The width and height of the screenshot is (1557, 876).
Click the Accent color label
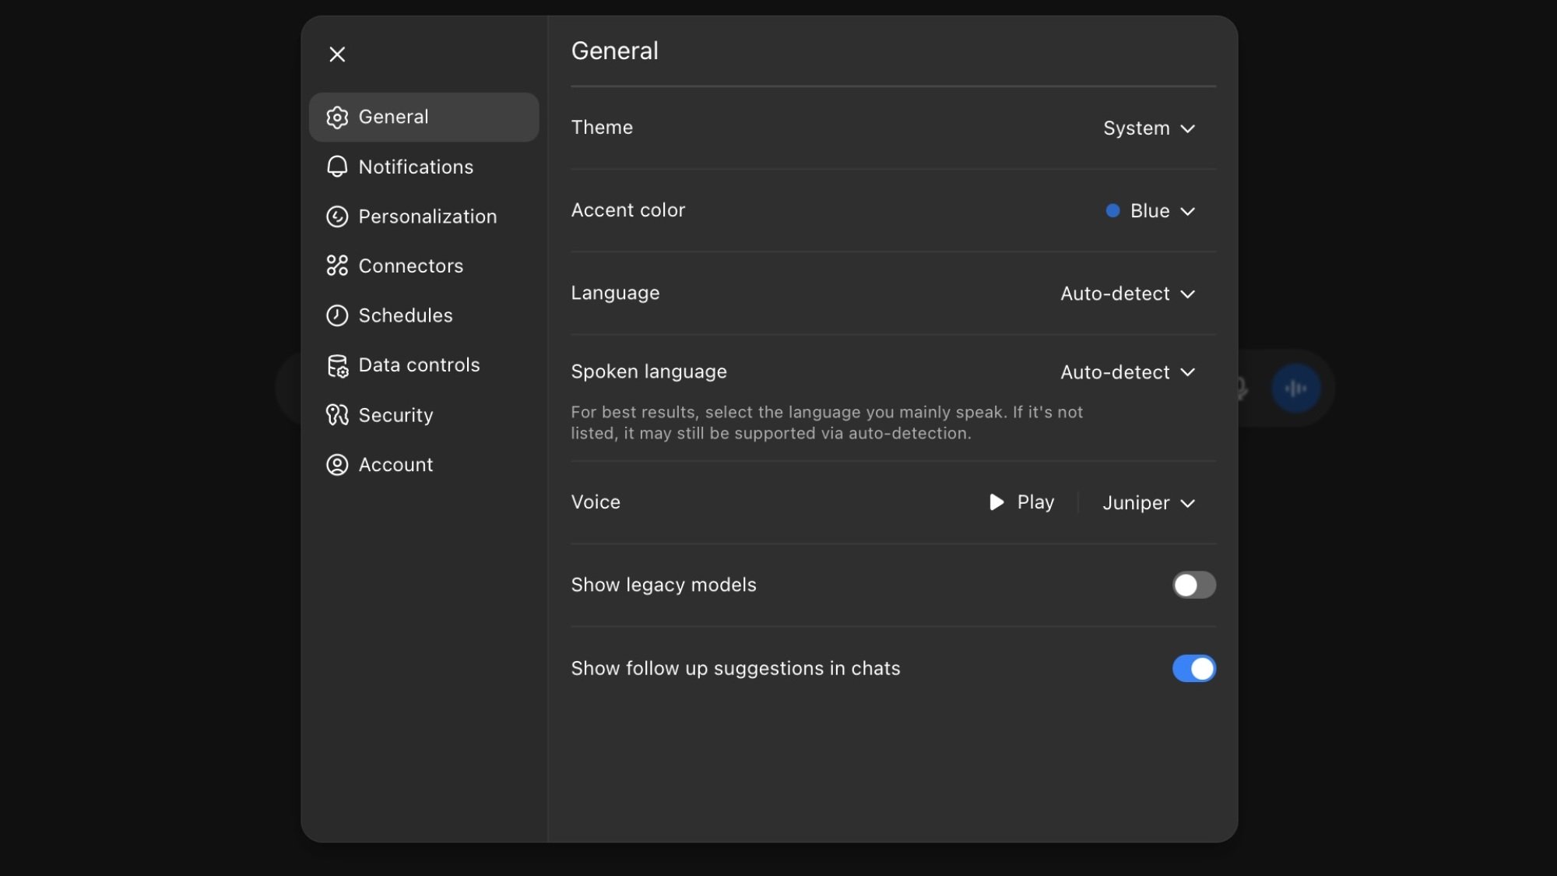pos(628,210)
